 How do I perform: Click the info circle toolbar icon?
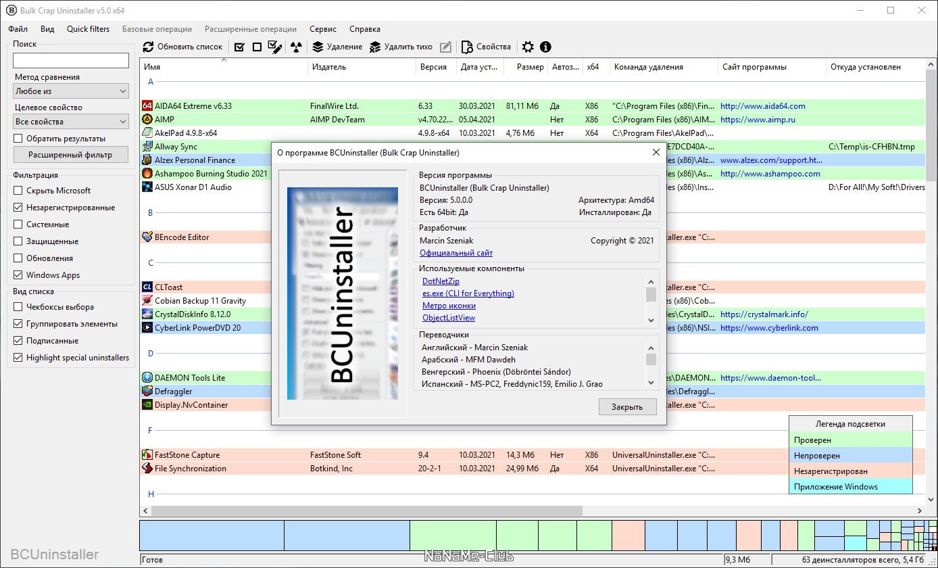click(545, 47)
